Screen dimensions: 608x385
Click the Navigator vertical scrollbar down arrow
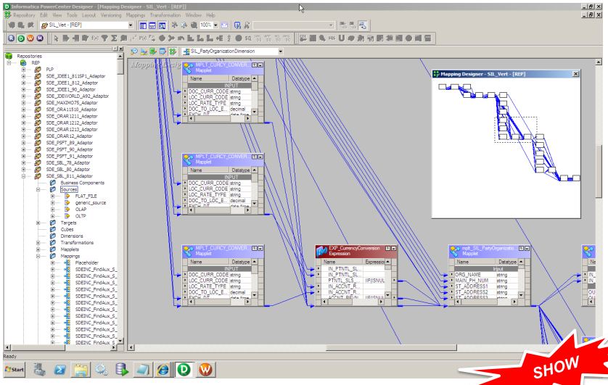120,341
